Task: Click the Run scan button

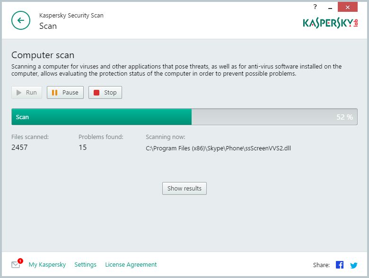Action: click(x=26, y=93)
